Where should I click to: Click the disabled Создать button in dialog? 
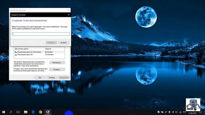point(51,42)
